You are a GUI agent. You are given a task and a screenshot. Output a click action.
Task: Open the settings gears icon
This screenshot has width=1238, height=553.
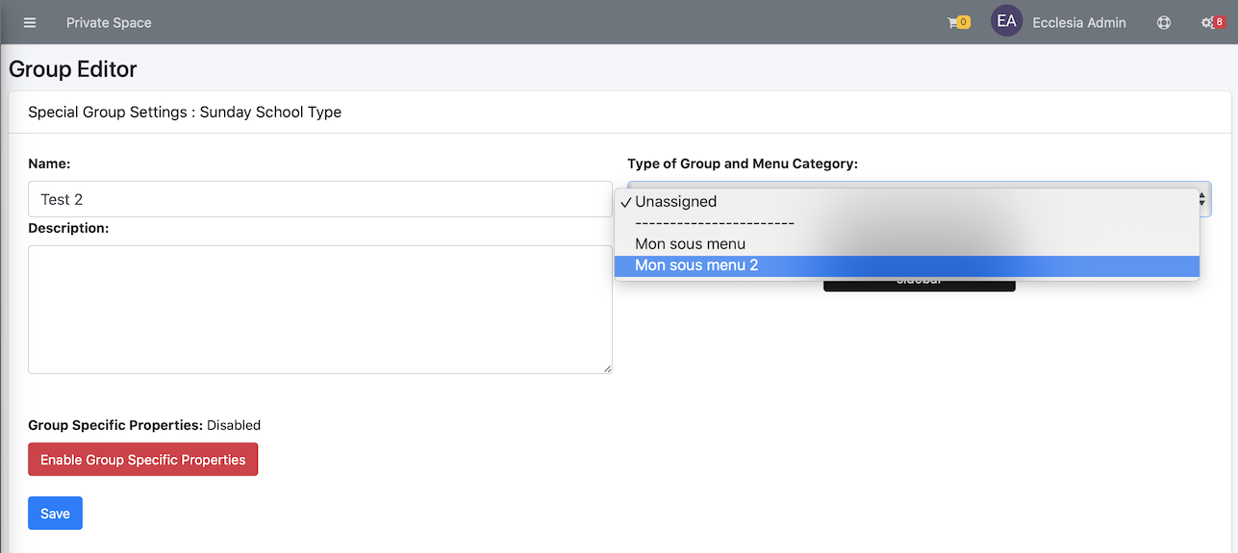[1212, 22]
